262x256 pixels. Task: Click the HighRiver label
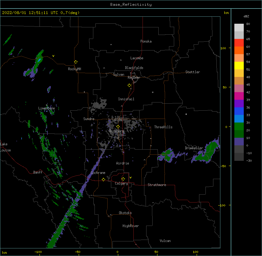click(x=131, y=226)
